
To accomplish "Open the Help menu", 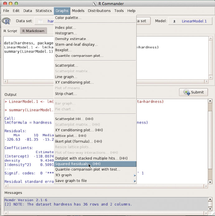I will pyautogui.click(x=131, y=11).
